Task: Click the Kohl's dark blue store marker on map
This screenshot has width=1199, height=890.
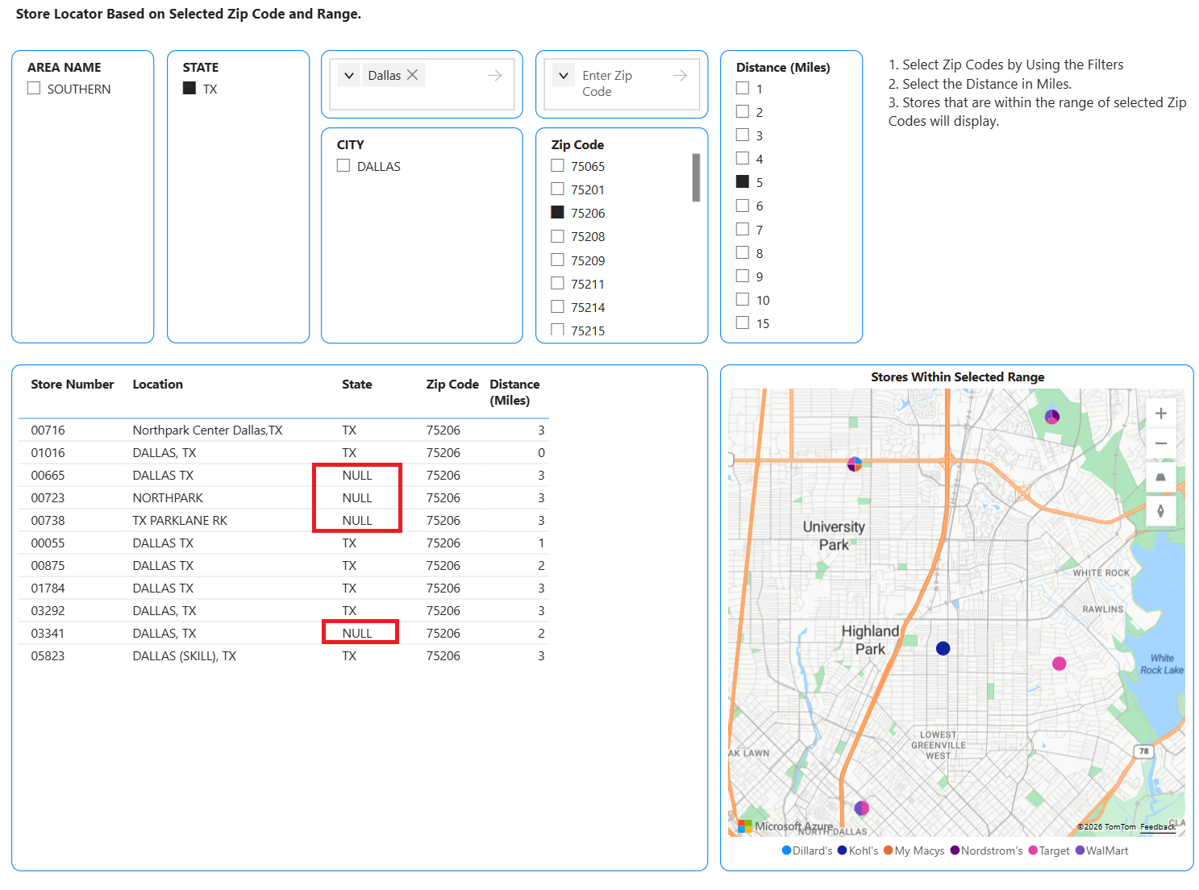Action: (943, 648)
